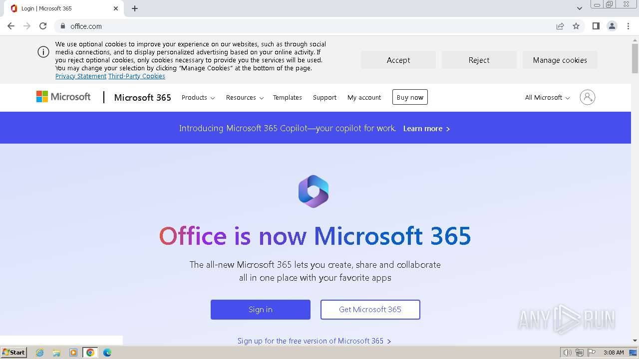
Task: Click the page vertical scrollbar
Action: click(x=635, y=60)
